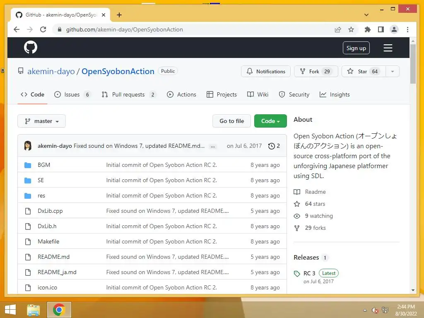The width and height of the screenshot is (424, 318).
Task: Open the Security tab
Action: click(x=294, y=95)
